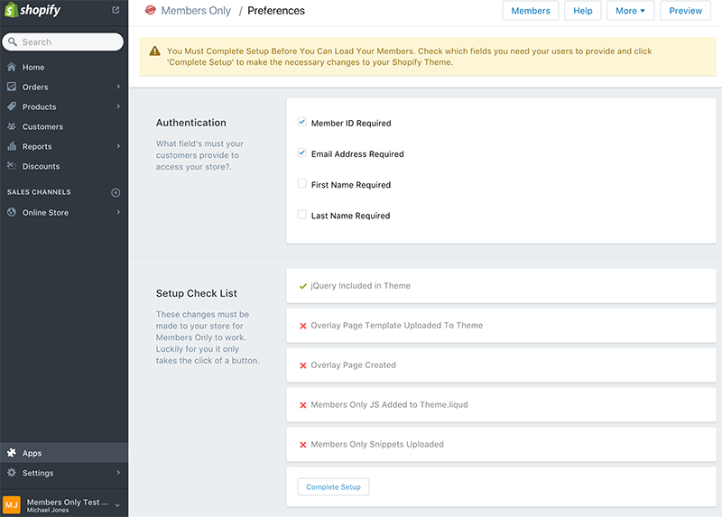Viewport: 722px width, 517px height.
Task: Click the MJ account avatar
Action: pyautogui.click(x=12, y=504)
